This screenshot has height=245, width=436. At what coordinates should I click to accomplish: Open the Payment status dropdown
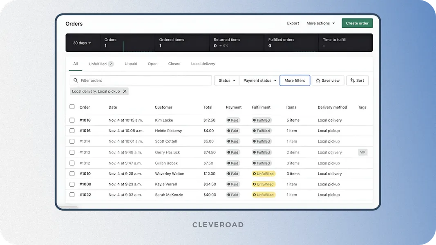[259, 80]
